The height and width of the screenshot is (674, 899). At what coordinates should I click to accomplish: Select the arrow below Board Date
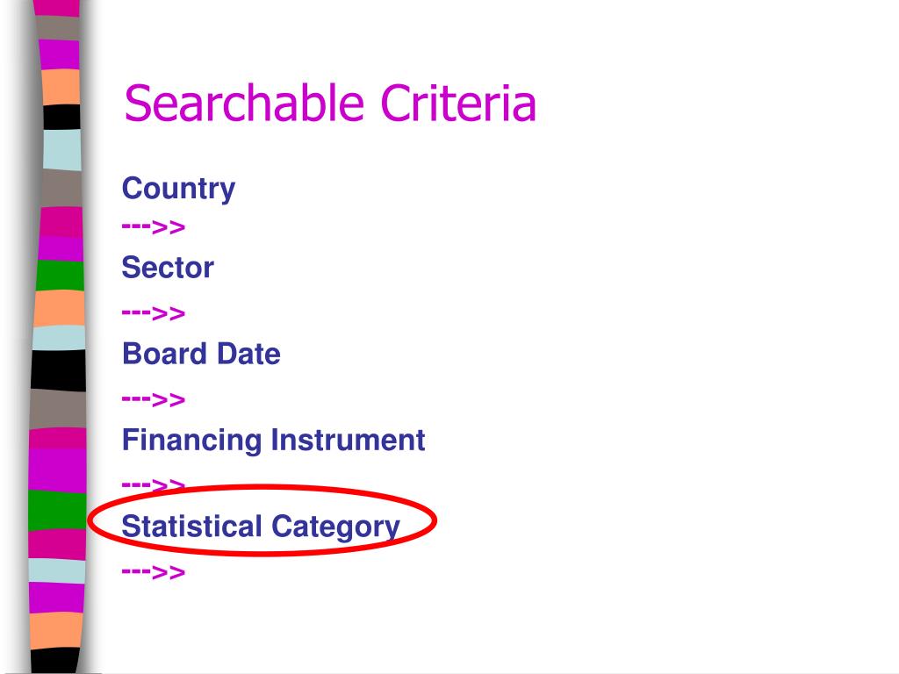point(153,399)
